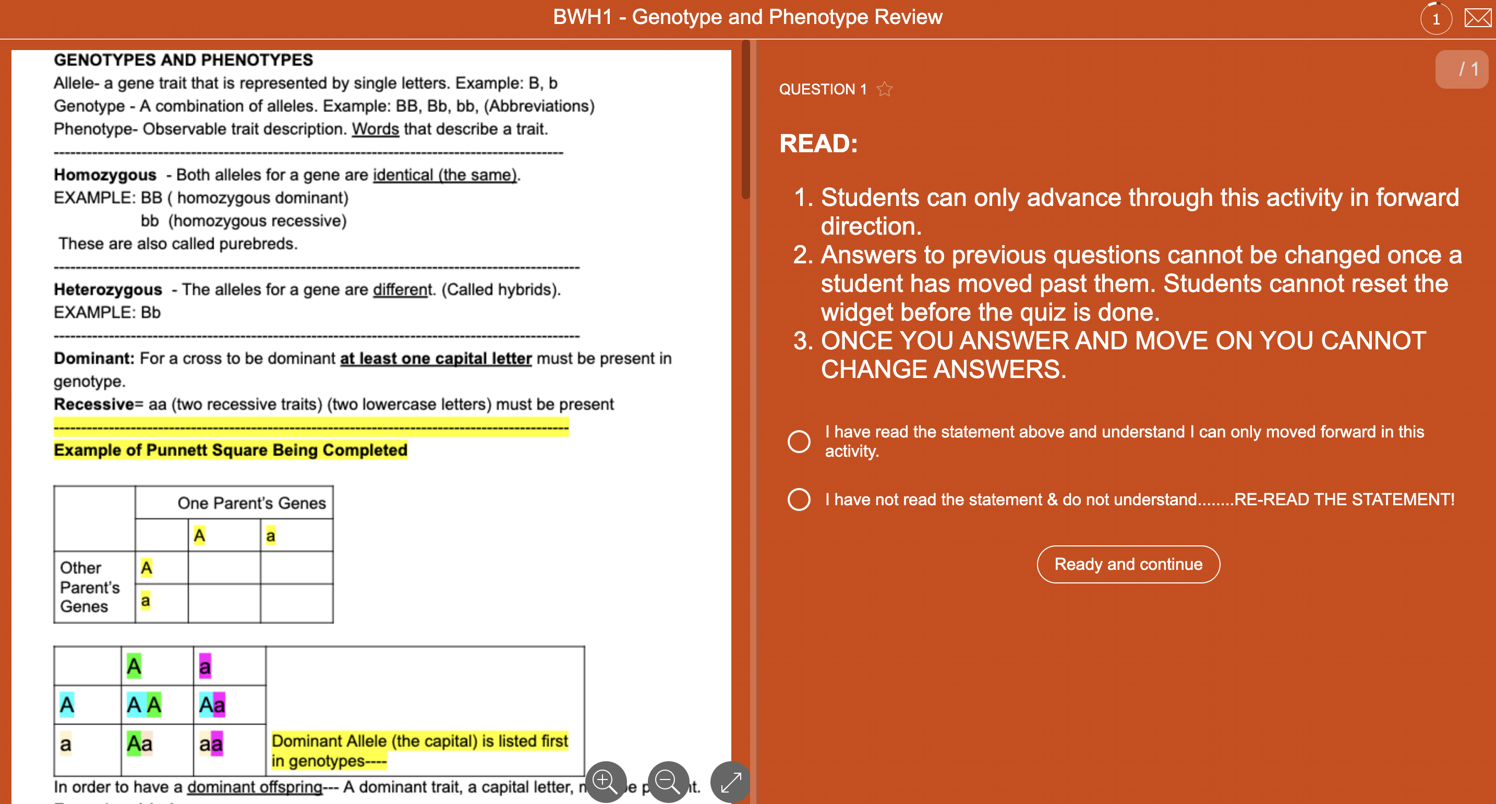The image size is (1496, 804).
Task: Star Question 1 as a favorite
Action: [x=885, y=89]
